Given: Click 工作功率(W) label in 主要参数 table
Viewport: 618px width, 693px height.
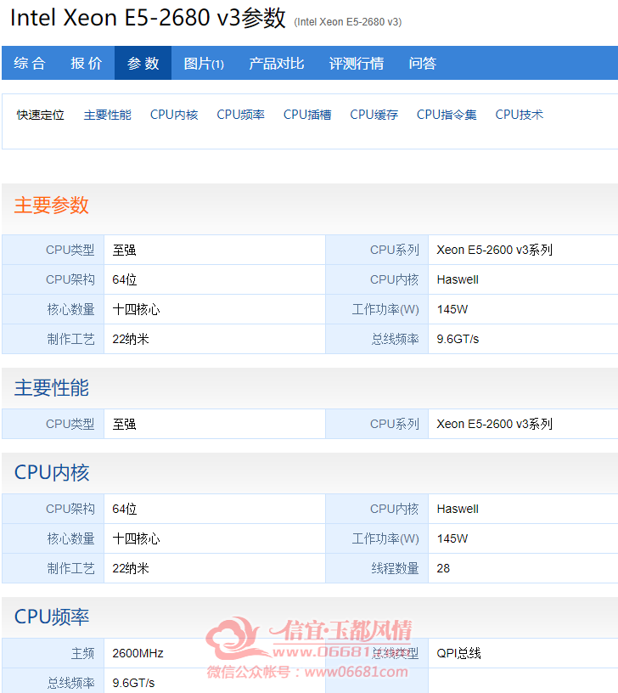Looking at the screenshot, I should (385, 309).
